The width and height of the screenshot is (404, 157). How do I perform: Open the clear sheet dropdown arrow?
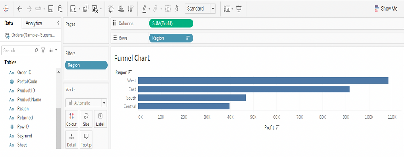(x=101, y=9)
